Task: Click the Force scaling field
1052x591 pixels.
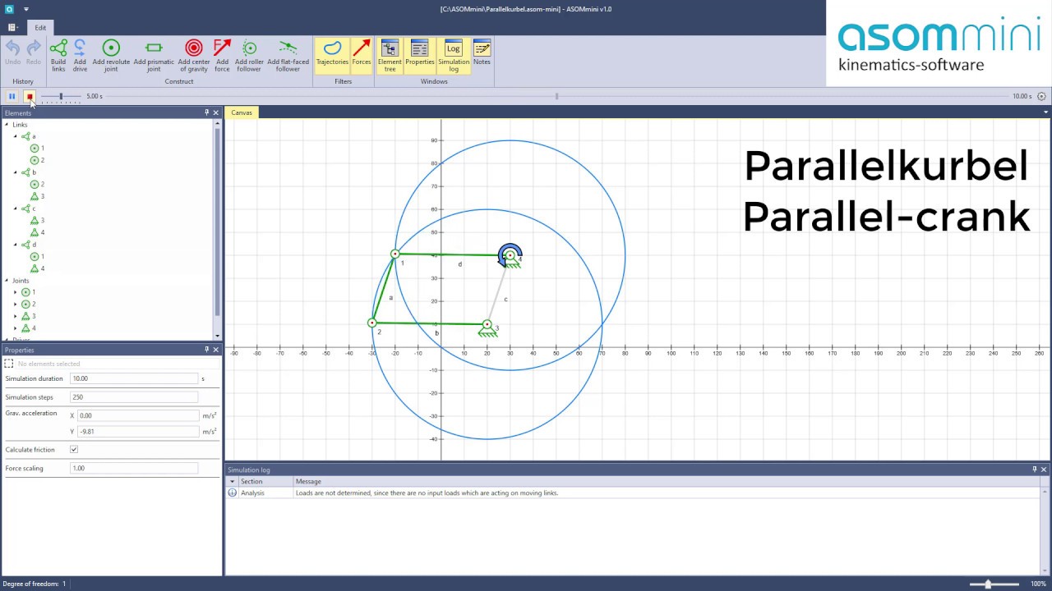Action: pyautogui.click(x=134, y=468)
